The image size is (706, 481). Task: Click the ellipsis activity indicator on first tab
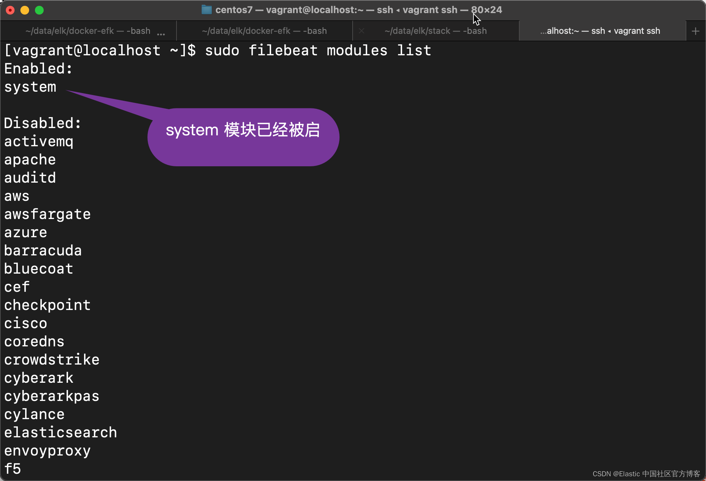[161, 33]
